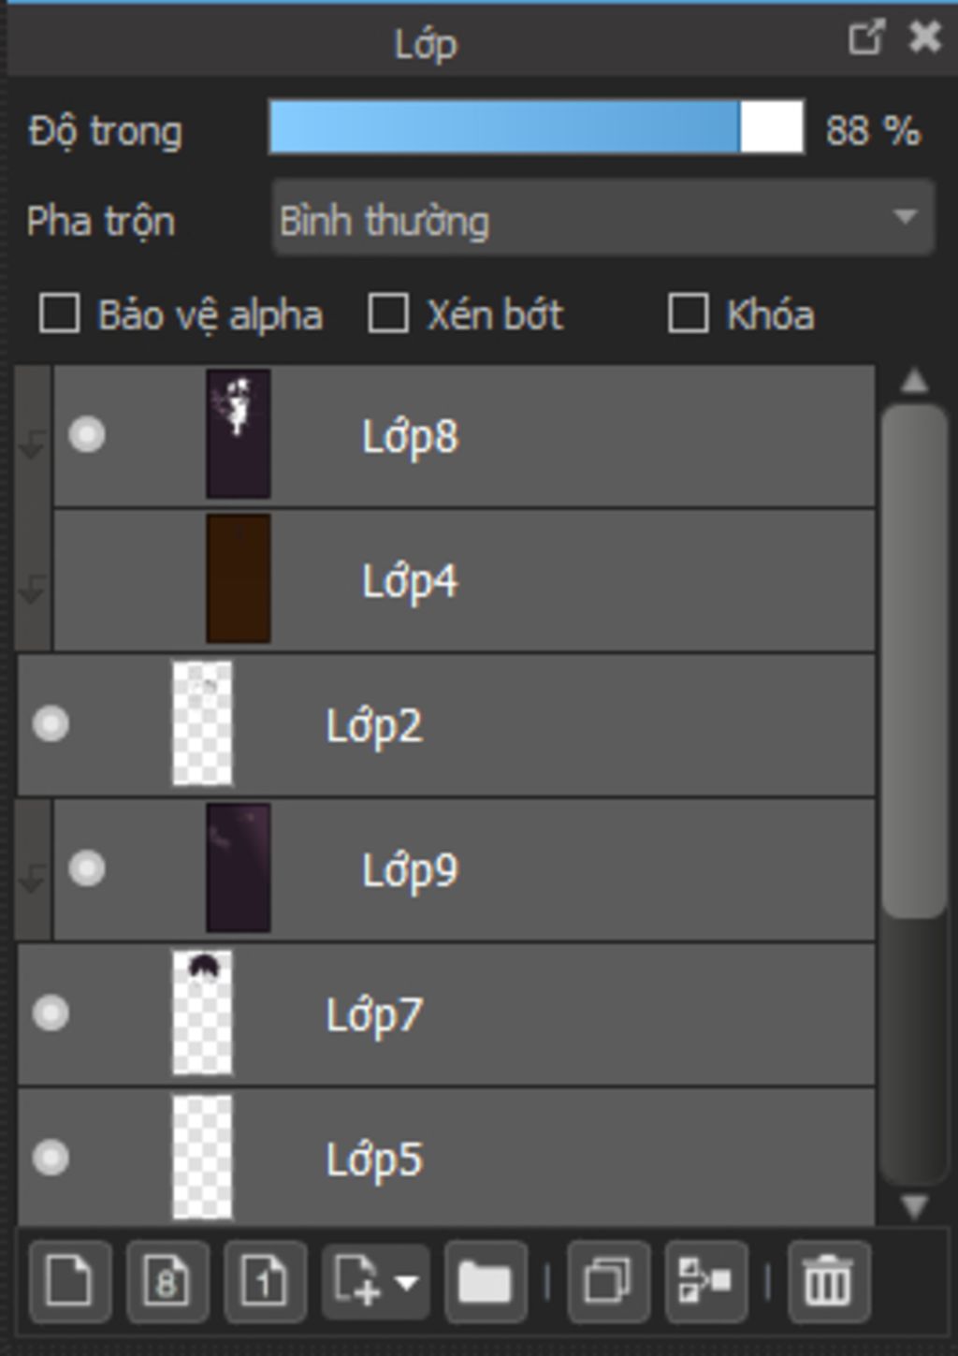
Task: Open the Pha trộn blend mode dropdown
Action: click(602, 218)
